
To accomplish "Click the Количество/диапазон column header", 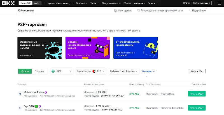I will 94,84.
